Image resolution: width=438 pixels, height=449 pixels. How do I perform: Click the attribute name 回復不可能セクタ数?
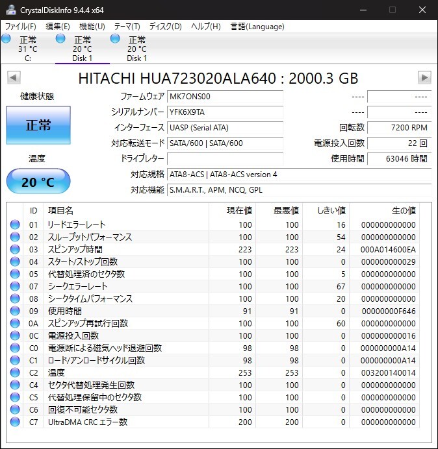[x=83, y=409]
